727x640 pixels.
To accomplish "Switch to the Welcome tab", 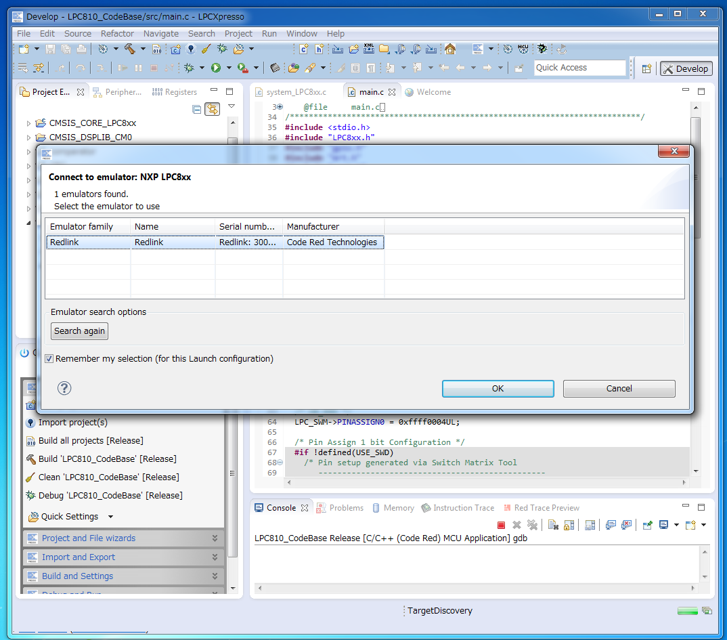I will click(428, 92).
